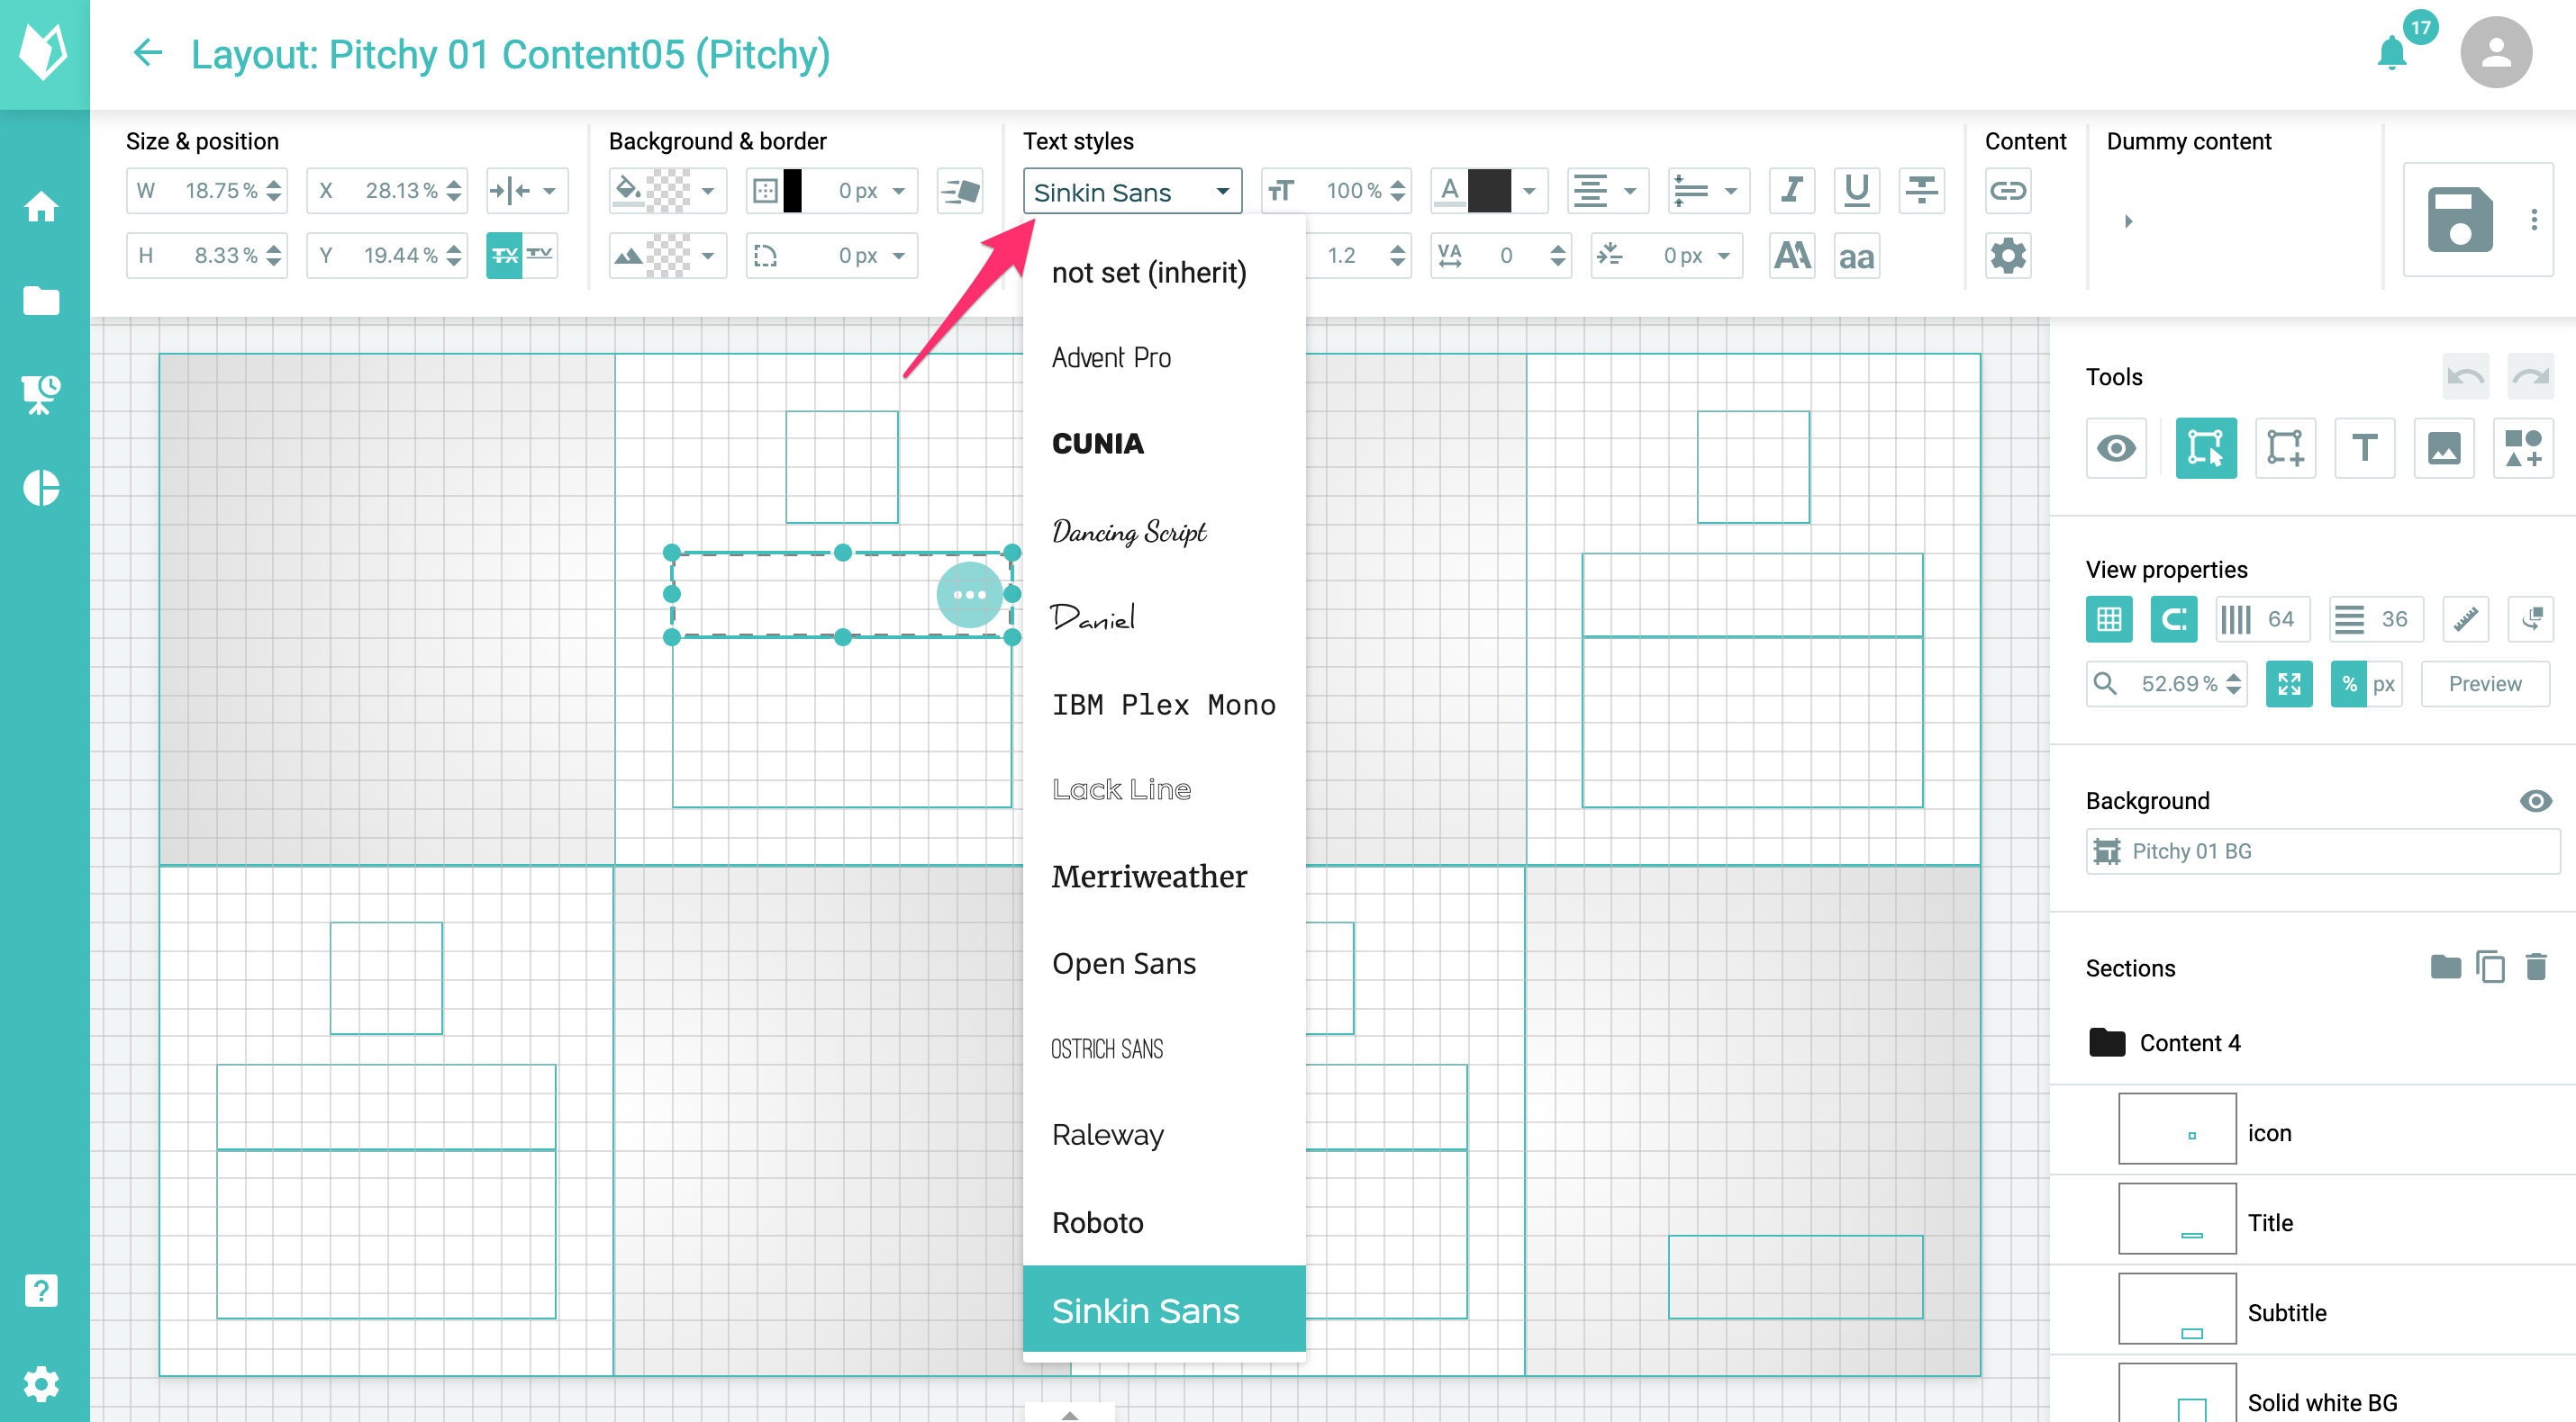Image resolution: width=2576 pixels, height=1422 pixels.
Task: Click the ruler measure icon
Action: 2465,619
